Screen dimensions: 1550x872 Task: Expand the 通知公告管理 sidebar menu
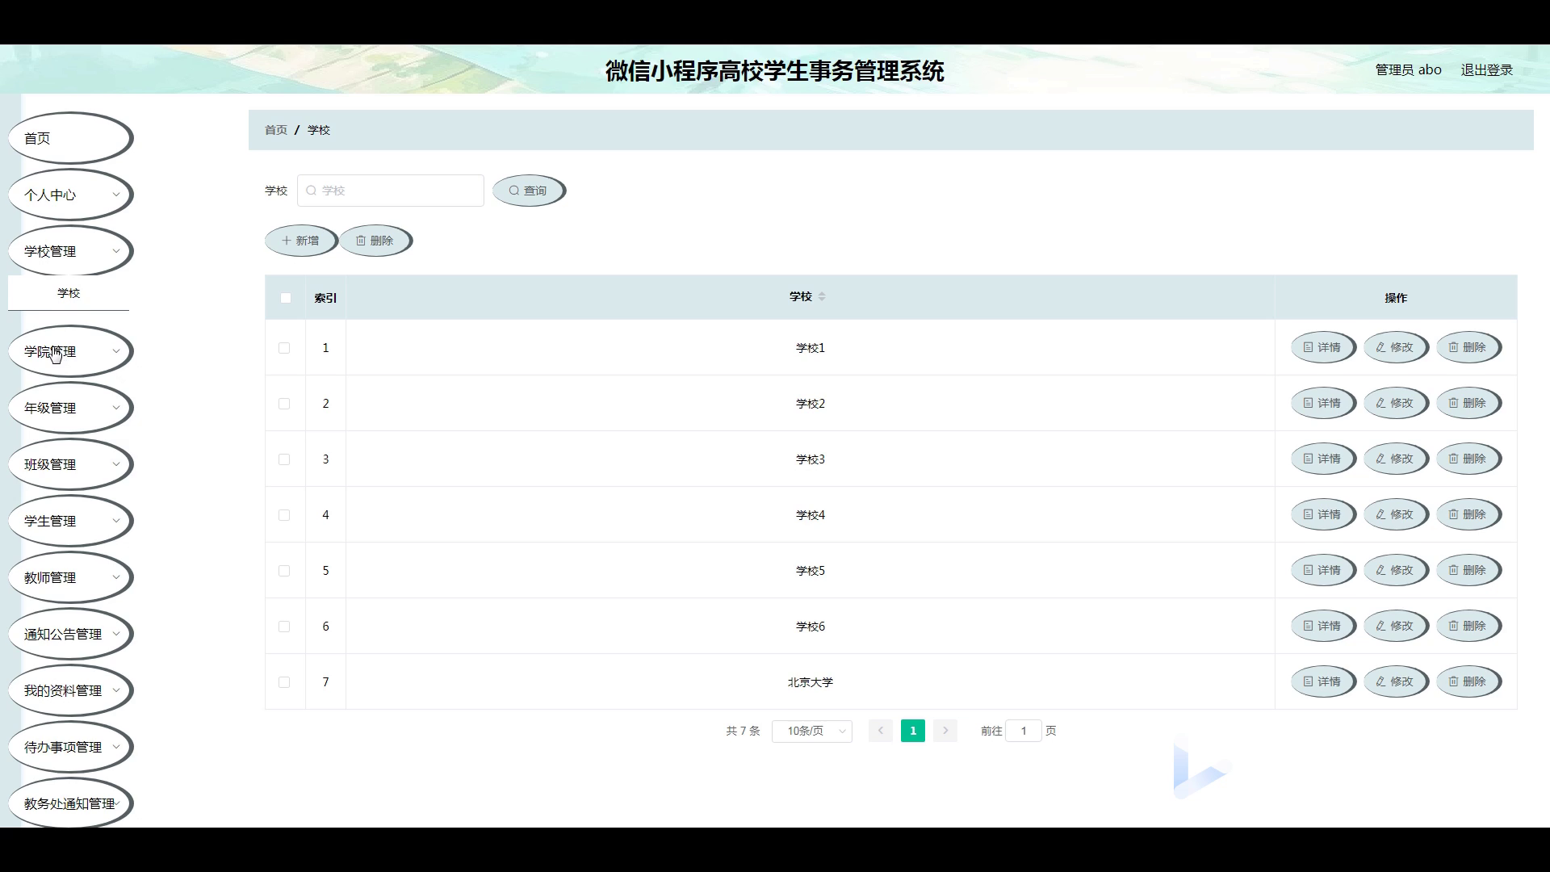coord(70,634)
